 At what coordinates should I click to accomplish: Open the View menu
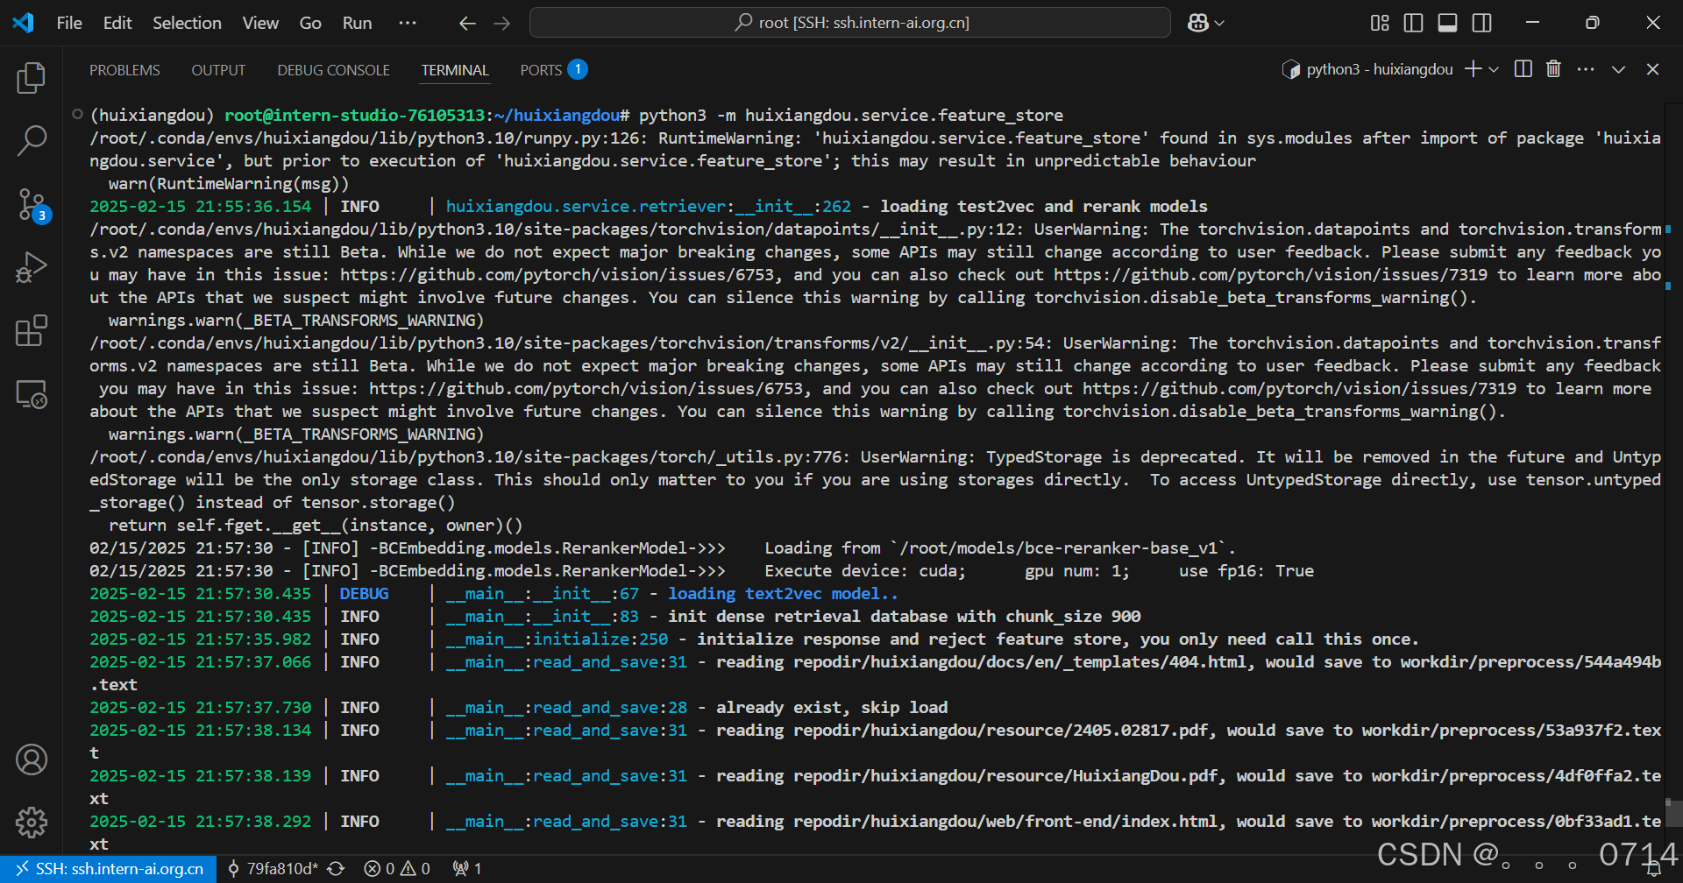click(x=260, y=23)
